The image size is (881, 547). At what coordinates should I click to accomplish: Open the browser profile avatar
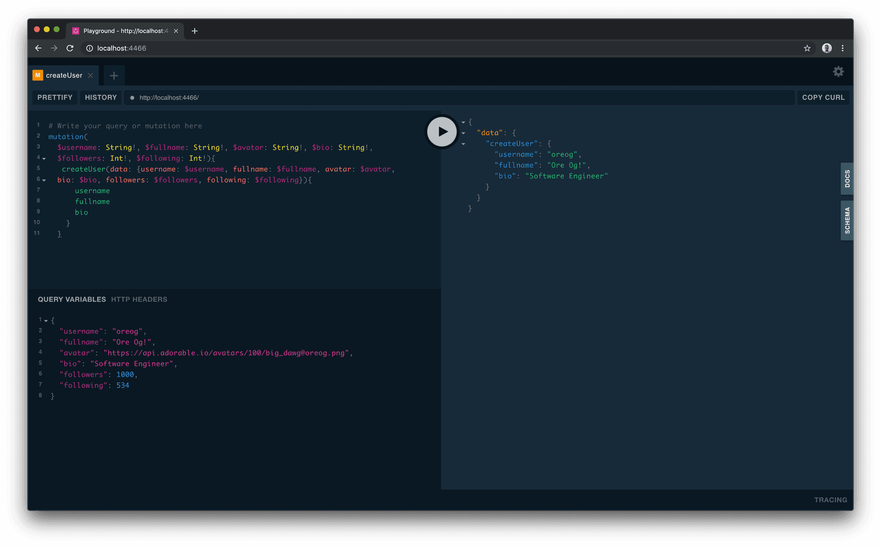(826, 48)
